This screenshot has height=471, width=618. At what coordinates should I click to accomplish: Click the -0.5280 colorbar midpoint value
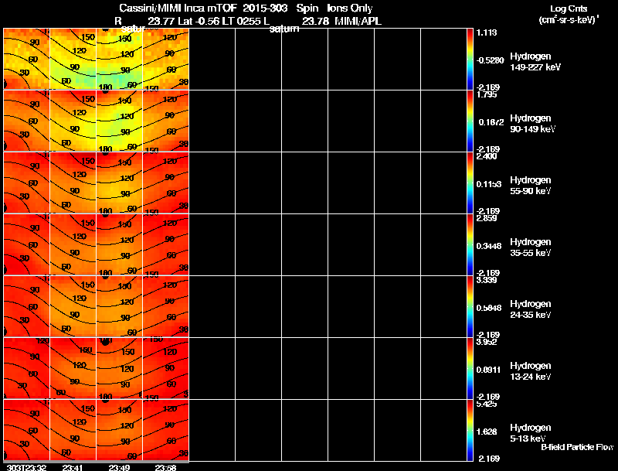tap(490, 60)
